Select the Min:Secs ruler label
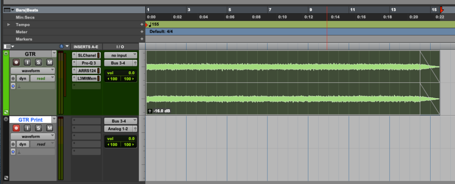The height and width of the screenshot is (184, 455). 25,17
